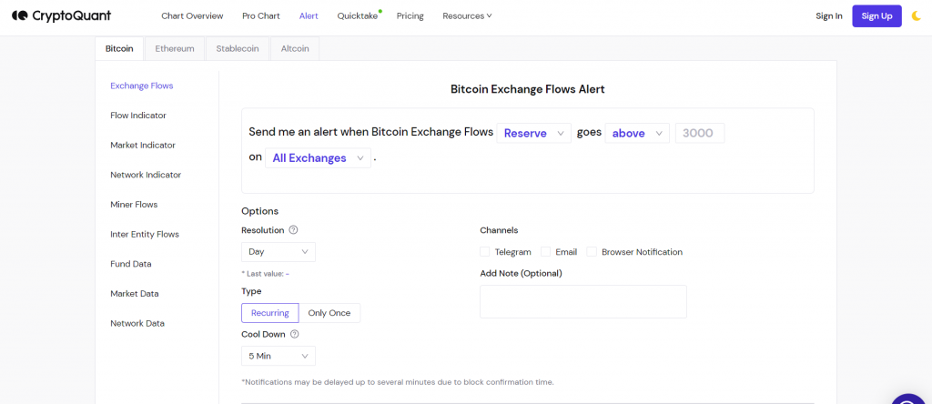Viewport: 932px width, 404px height.
Task: Open the Miner Flows section
Action: 134,205
